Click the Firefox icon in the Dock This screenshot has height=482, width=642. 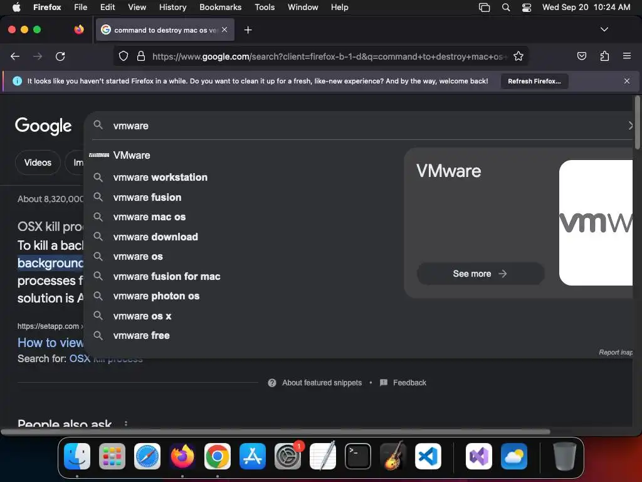(x=182, y=456)
